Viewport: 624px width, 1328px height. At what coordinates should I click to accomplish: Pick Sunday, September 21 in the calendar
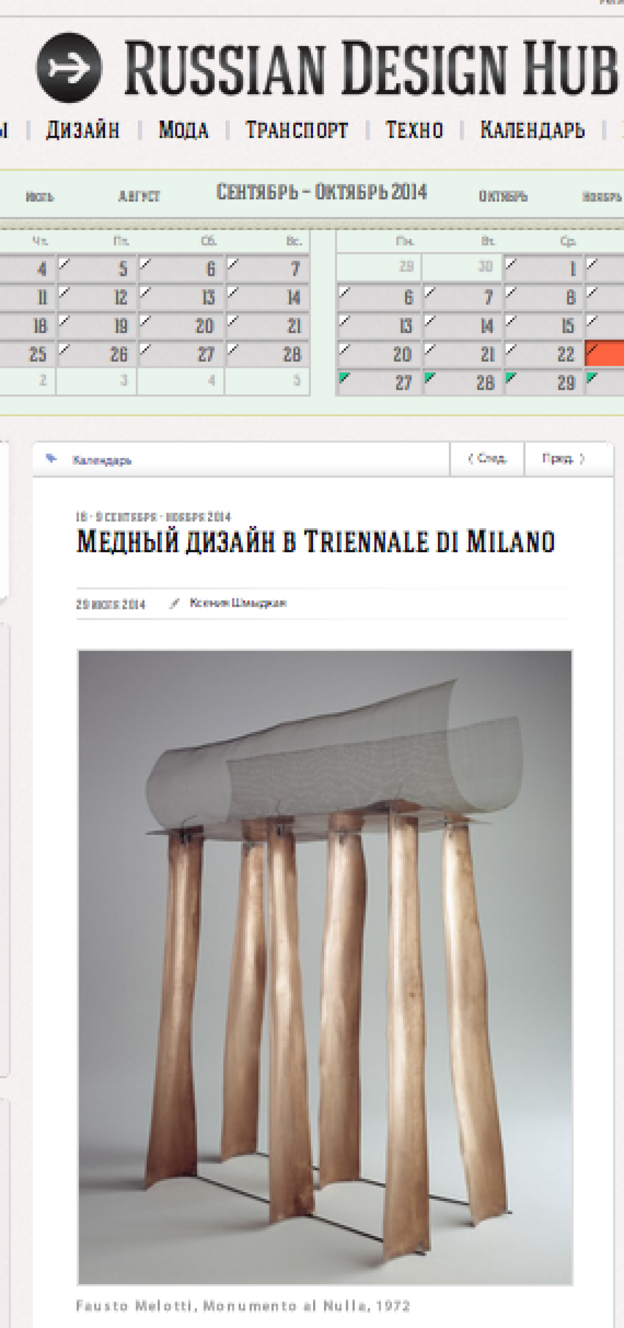pos(267,326)
